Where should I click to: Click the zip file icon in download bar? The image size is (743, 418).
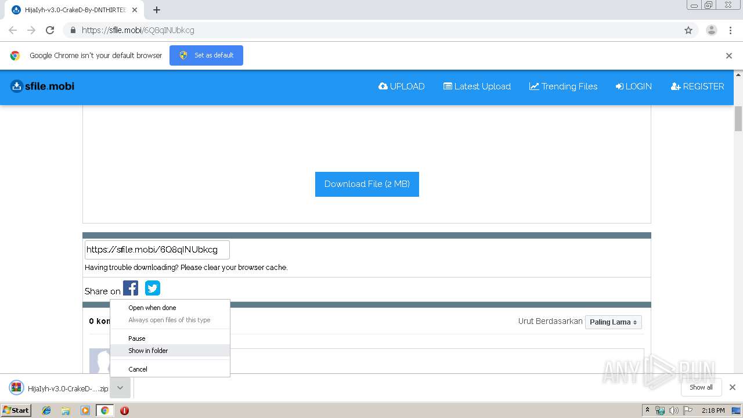pos(16,388)
